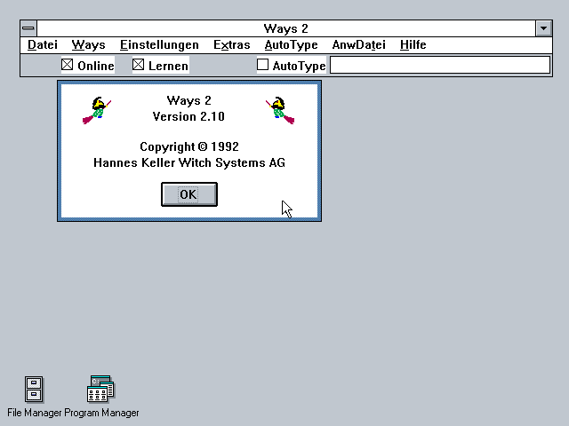Click the right witch icon in About dialog
The width and height of the screenshot is (569, 426).
click(x=280, y=110)
